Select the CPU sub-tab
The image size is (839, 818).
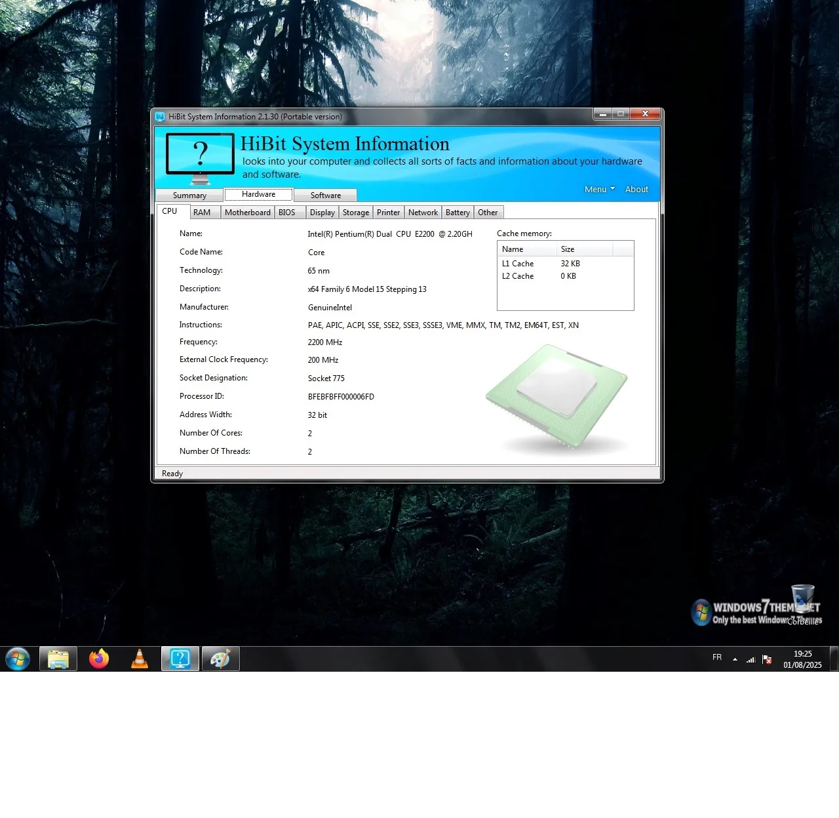click(173, 211)
